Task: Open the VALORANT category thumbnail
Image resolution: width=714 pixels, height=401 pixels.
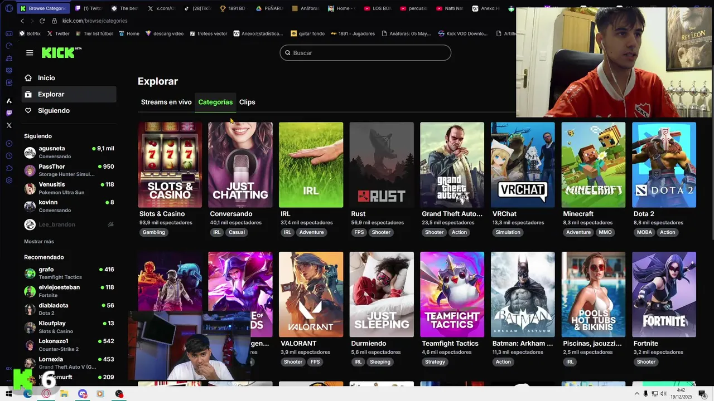Action: [x=311, y=294]
